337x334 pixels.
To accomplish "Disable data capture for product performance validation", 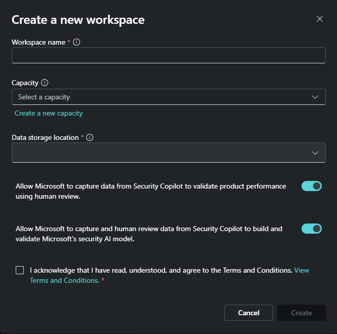I will [312, 186].
